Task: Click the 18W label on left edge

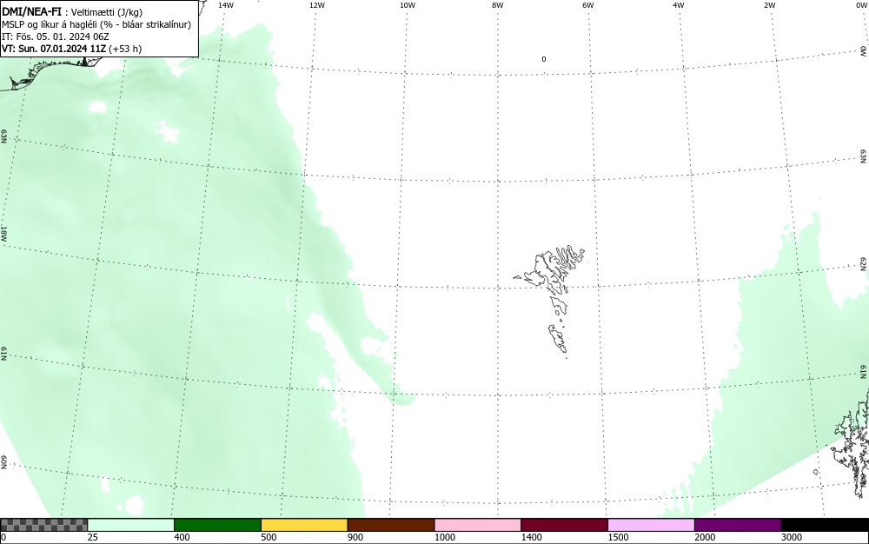Action: [x=3, y=233]
